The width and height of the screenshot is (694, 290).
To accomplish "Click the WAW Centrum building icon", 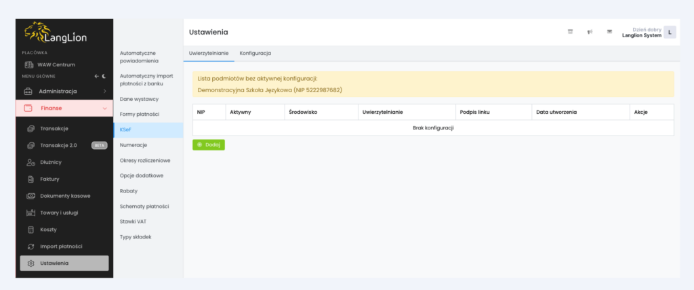I will pyautogui.click(x=28, y=64).
